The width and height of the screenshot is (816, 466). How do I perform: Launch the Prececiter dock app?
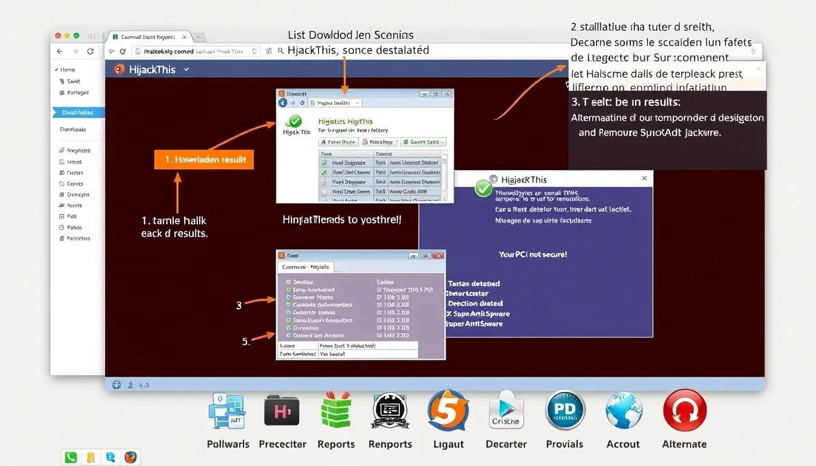pyautogui.click(x=282, y=411)
